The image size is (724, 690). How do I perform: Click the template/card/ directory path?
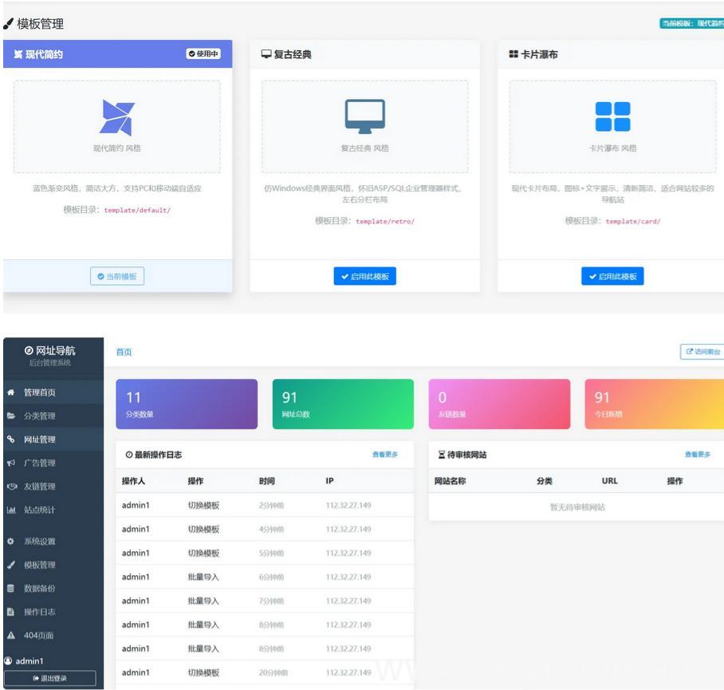click(633, 221)
